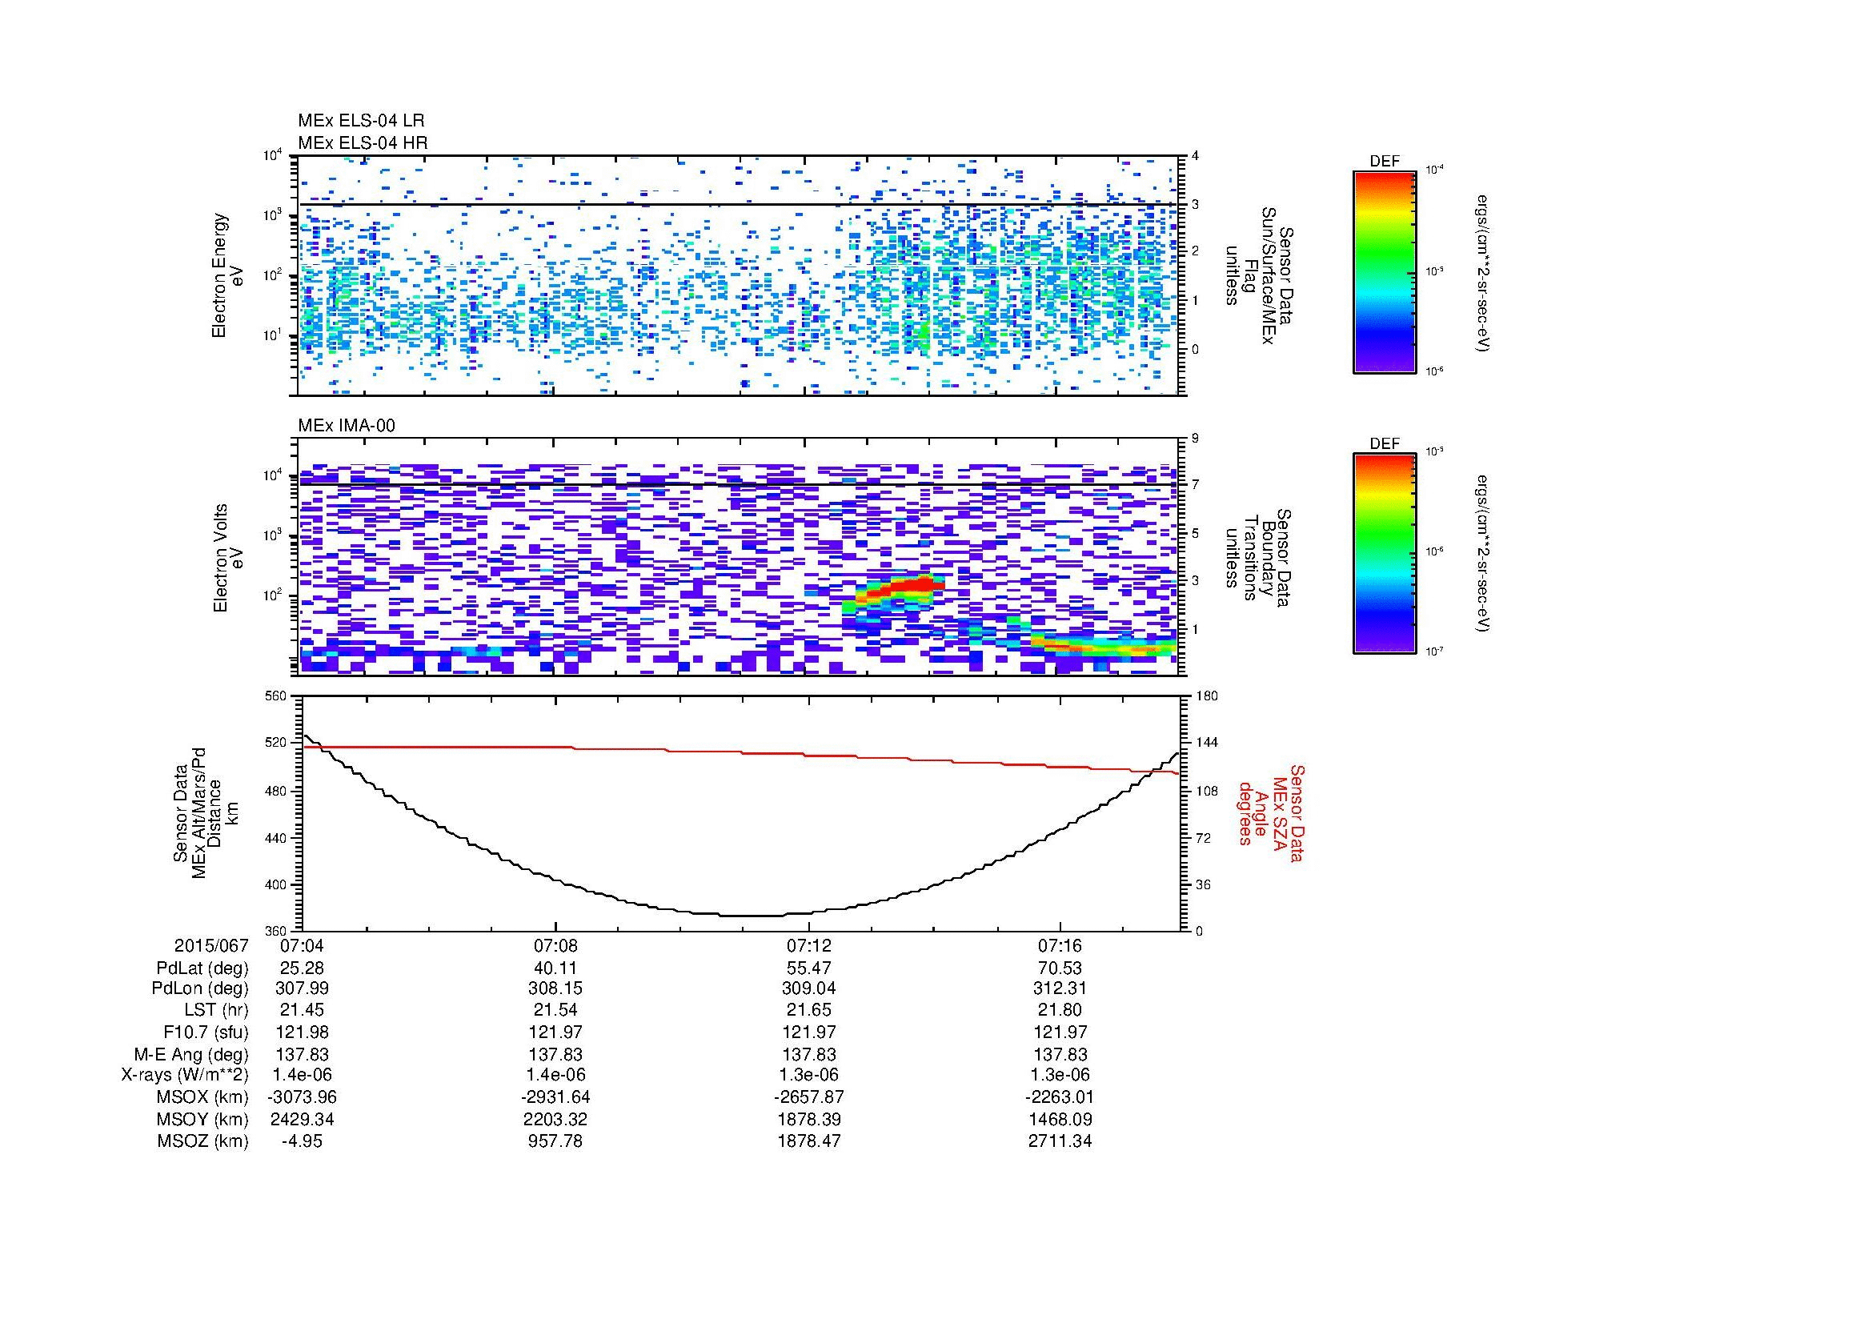Click the 'LST (hr)' row label
Viewport: 1872px width, 1323px height.
(x=216, y=1010)
